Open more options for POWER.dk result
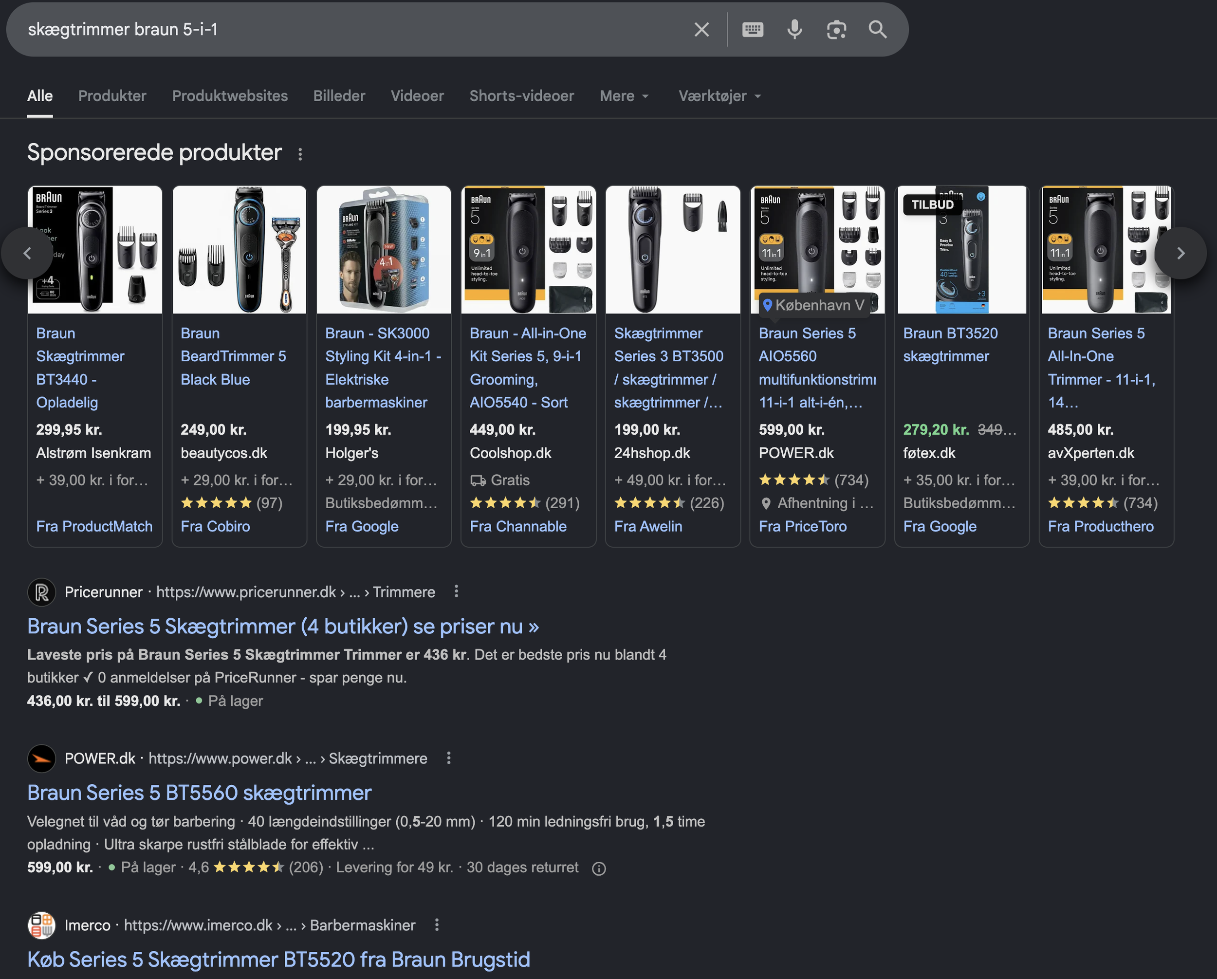The width and height of the screenshot is (1217, 979). tap(448, 757)
